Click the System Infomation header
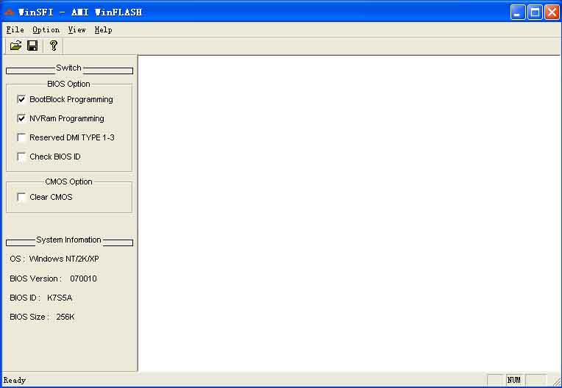Screen dimensions: 562x388 click(68, 240)
